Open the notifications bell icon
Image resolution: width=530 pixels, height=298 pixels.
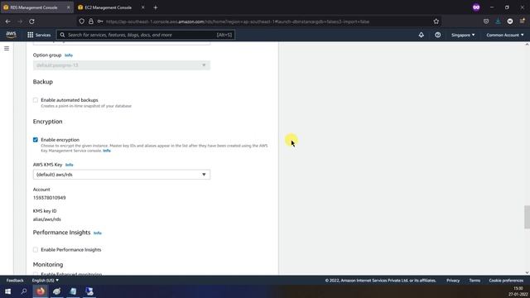(x=422, y=35)
